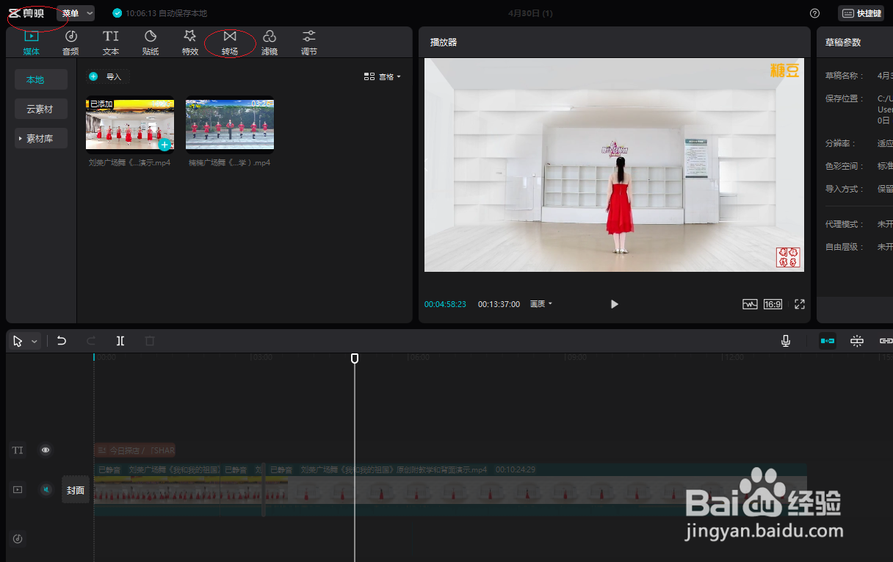The image size is (893, 562).
Task: Delete the selected clip
Action: pyautogui.click(x=150, y=341)
